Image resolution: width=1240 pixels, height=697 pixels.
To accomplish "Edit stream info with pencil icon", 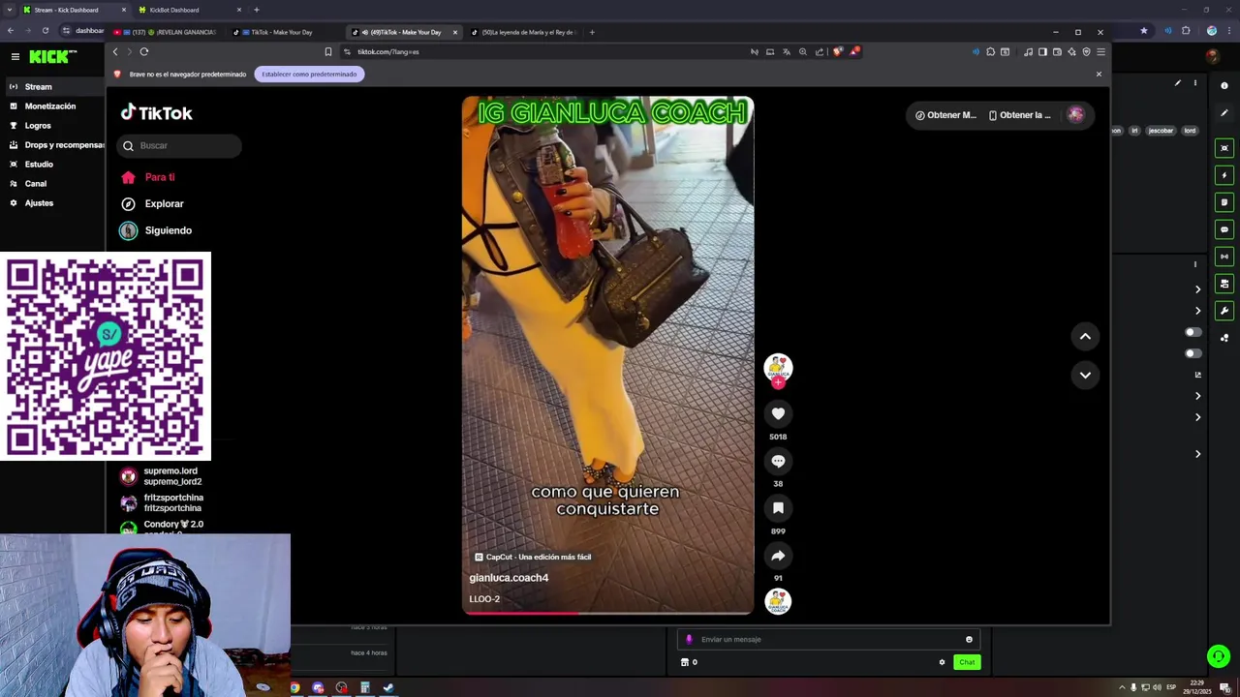I will [1178, 83].
